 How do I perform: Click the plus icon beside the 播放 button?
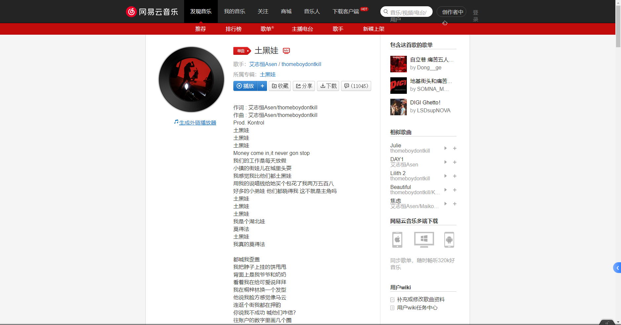tap(262, 86)
